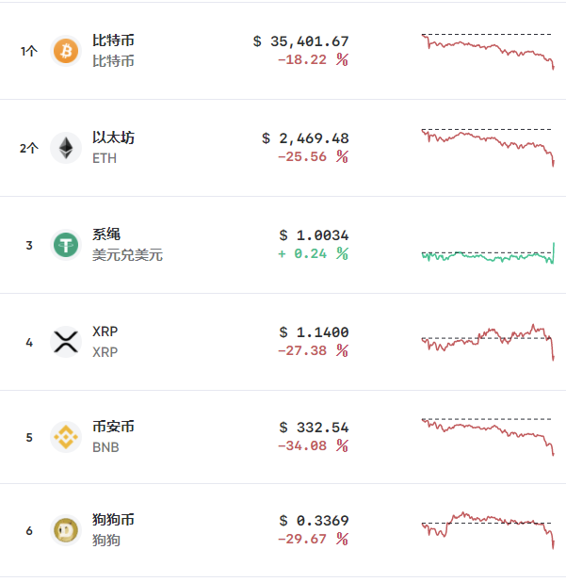Image resolution: width=566 pixels, height=582 pixels.
Task: View the Bitcoin price trend sparkline
Action: coord(487,51)
